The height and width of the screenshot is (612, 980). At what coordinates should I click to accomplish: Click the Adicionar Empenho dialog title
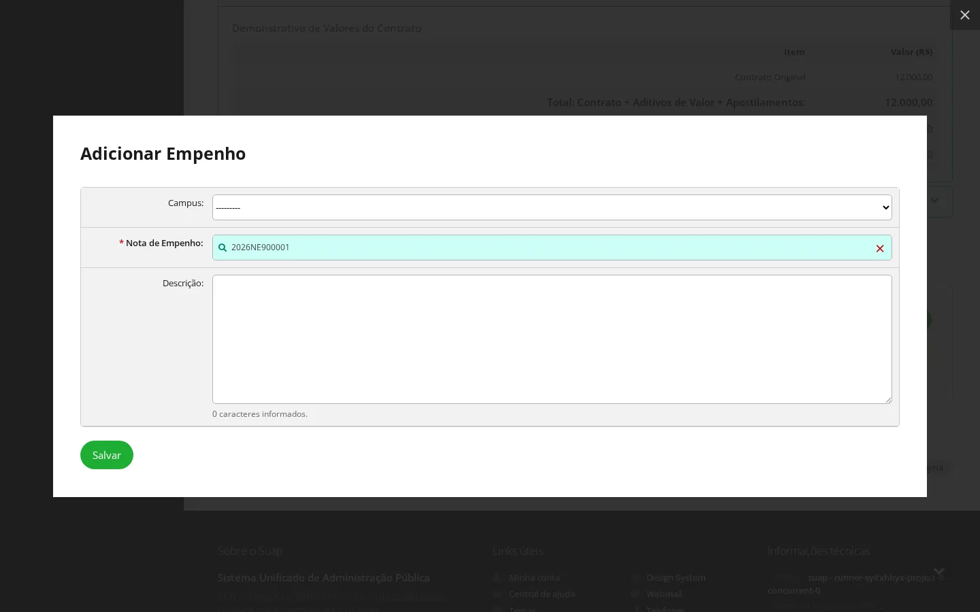(163, 154)
